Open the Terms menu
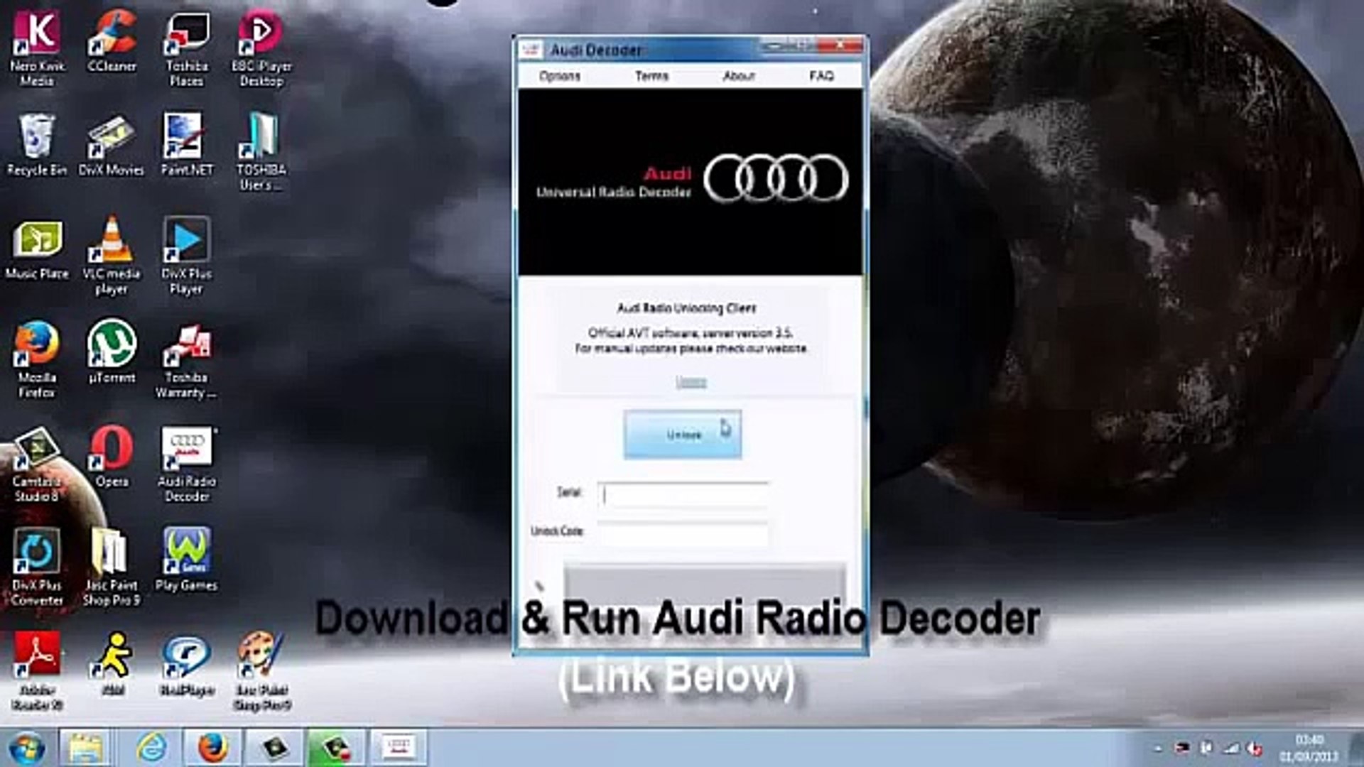Screen dimensions: 1364x767 (x=651, y=75)
